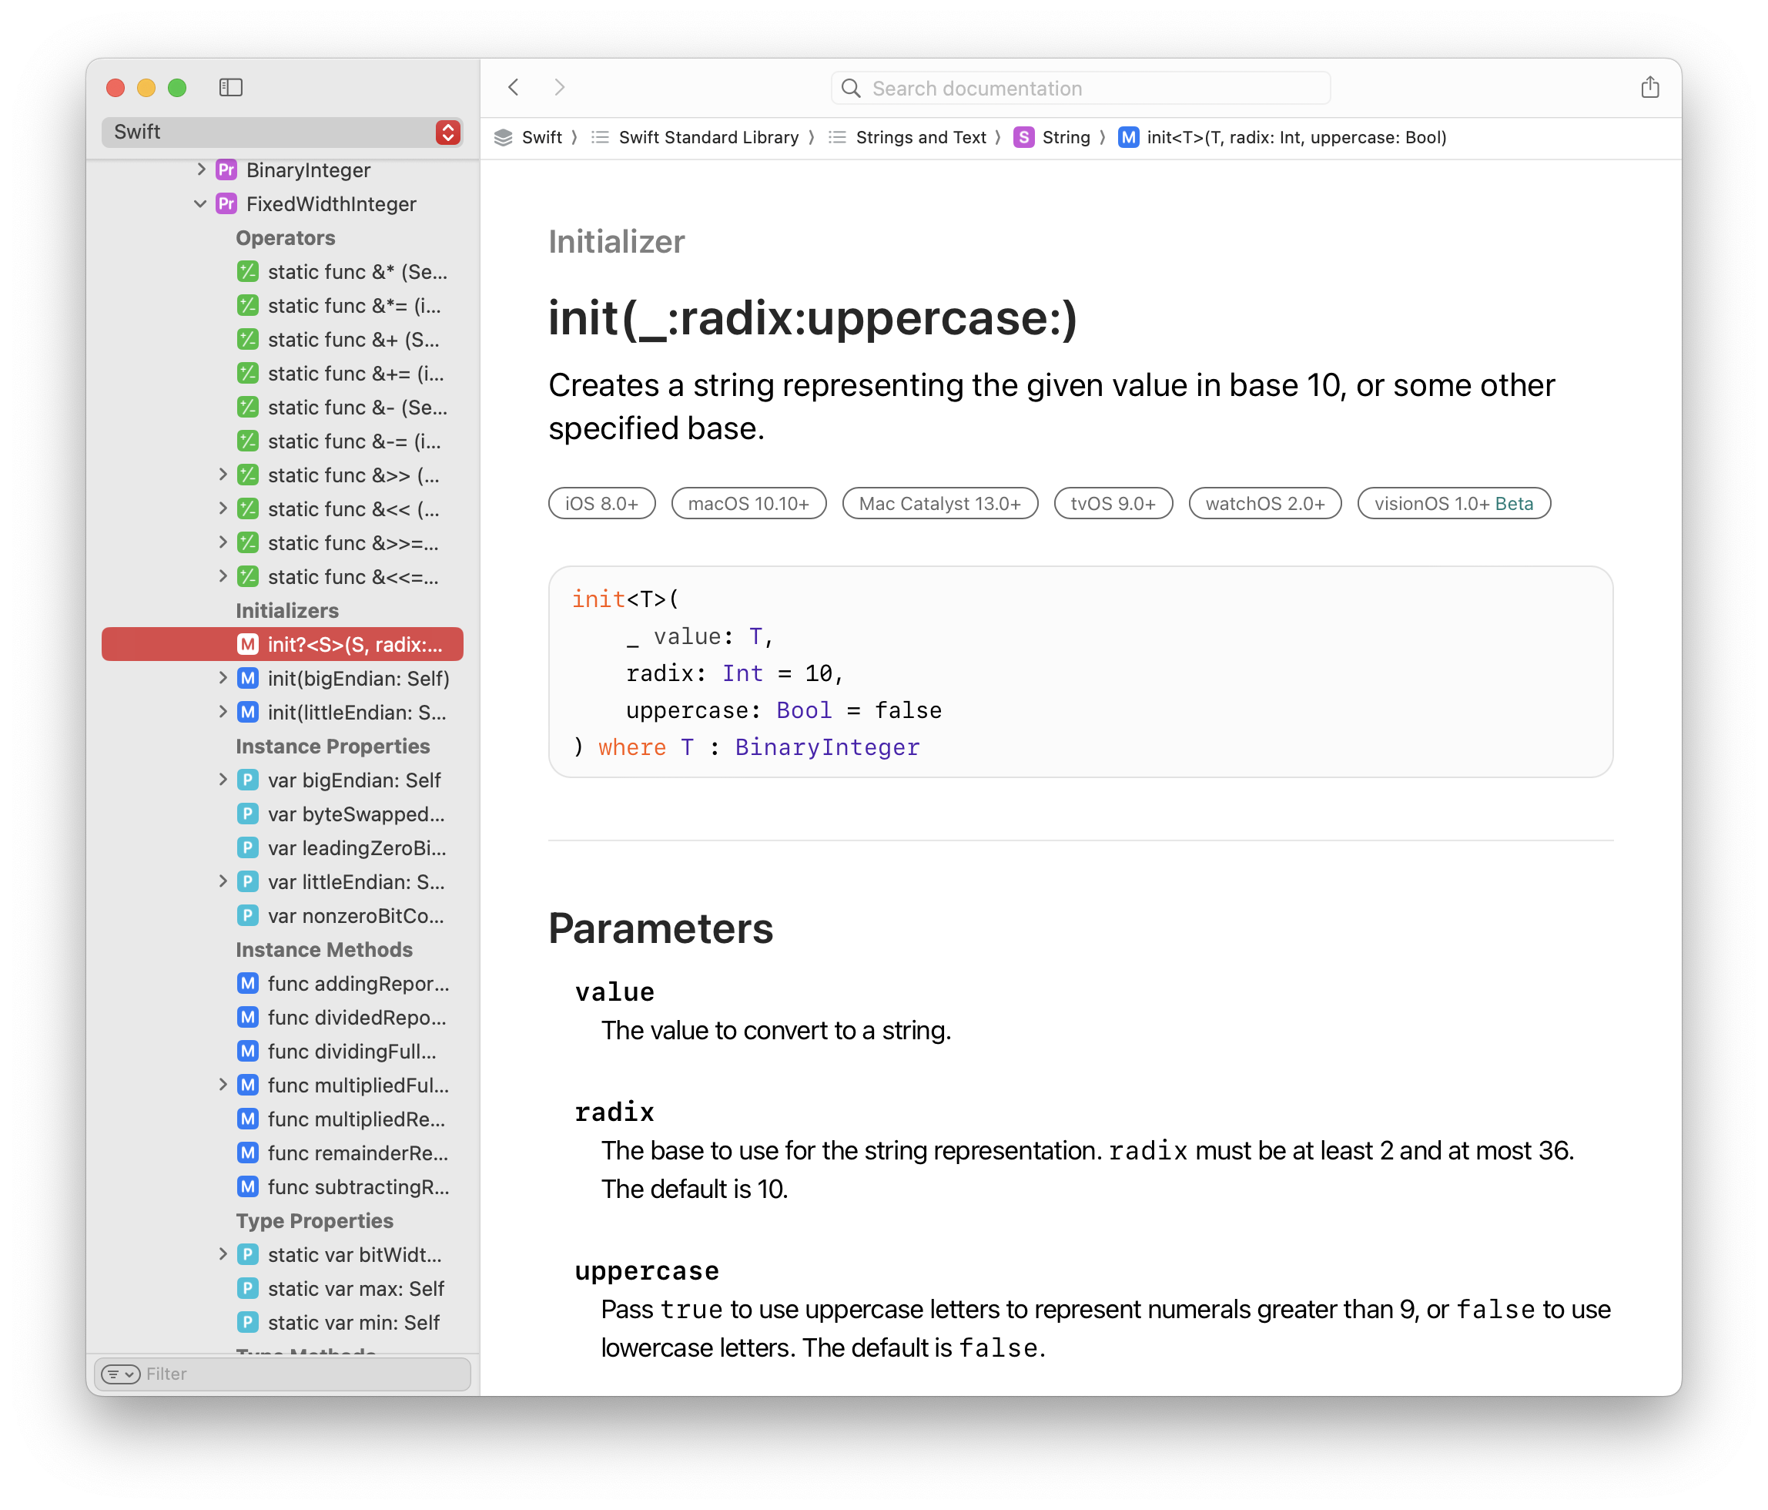Click the String struct icon in breadcrumb
The height and width of the screenshot is (1510, 1768).
click(1023, 137)
